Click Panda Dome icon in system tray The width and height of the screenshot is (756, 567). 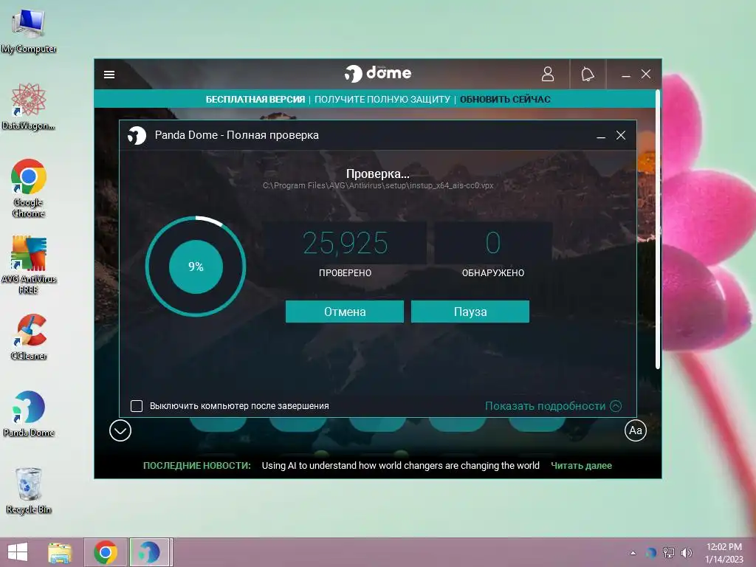point(651,552)
